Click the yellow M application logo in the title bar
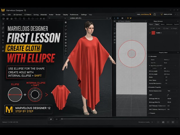The height and width of the screenshot is (135, 180). 3,10
